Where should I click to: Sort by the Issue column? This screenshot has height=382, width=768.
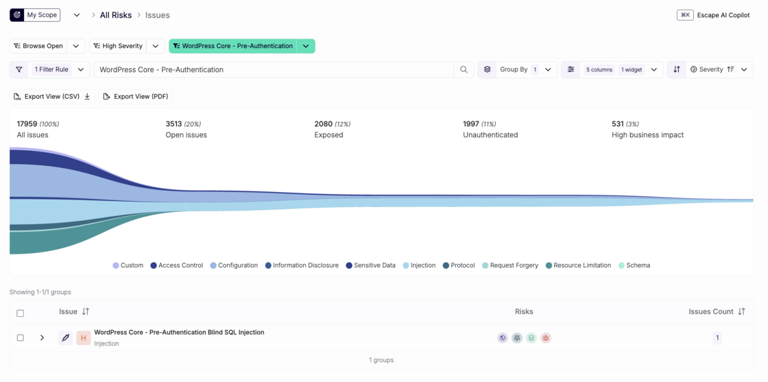tap(74, 311)
